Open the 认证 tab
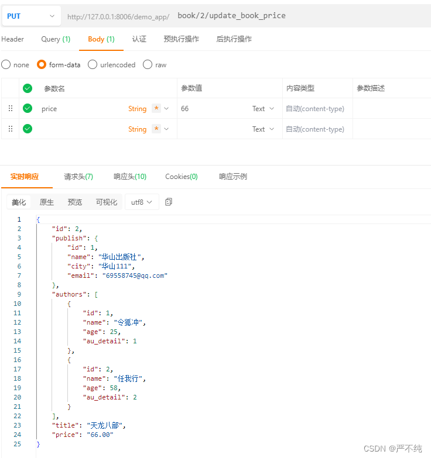The width and height of the screenshot is (431, 458). 139,39
